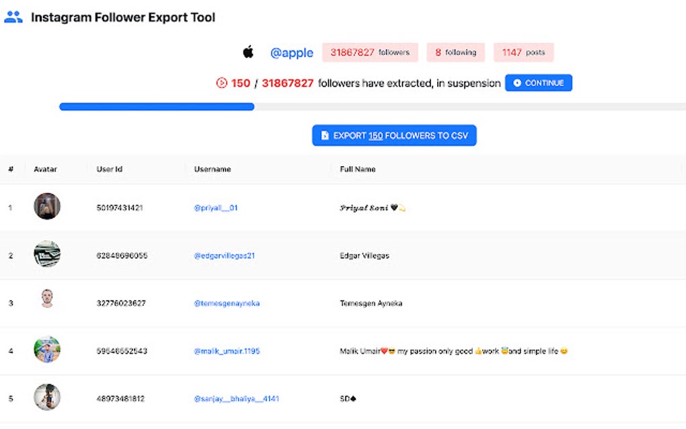Click the User Id column header
686x429 pixels.
coord(110,169)
